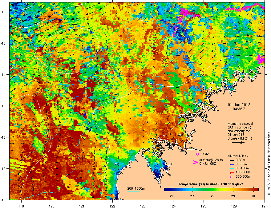Click the '200 1000m' isobath label
Image resolution: width=271 pixels, height=209 pixels.
coord(136,188)
